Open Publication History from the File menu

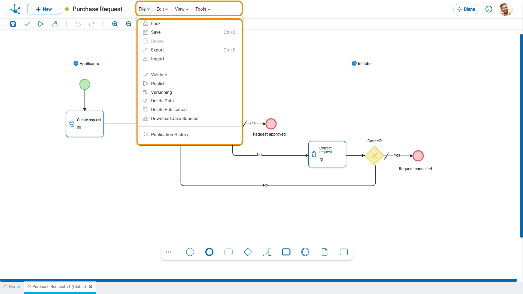coord(189,135)
